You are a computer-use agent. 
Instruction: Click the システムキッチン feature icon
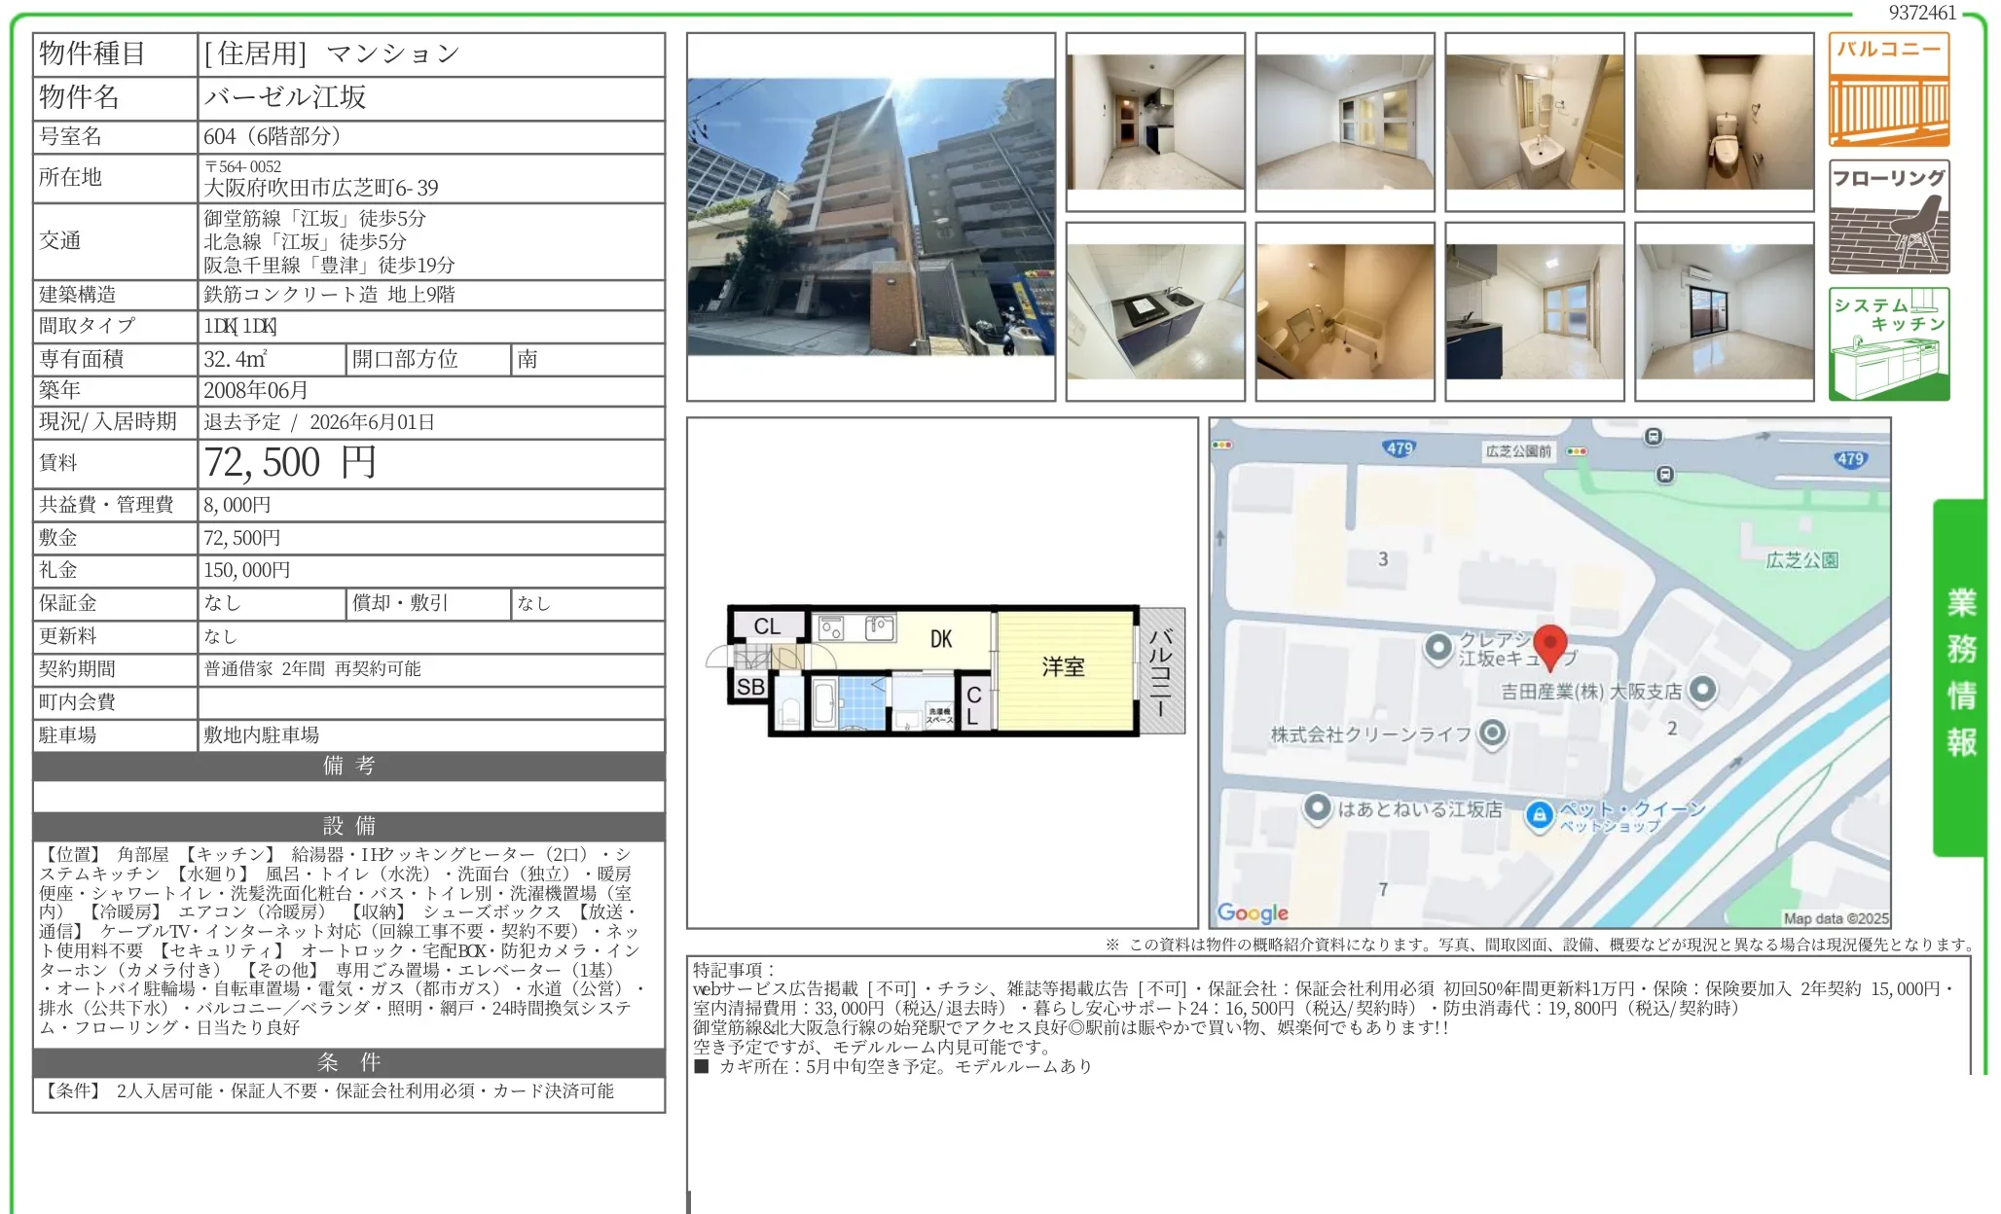(1888, 343)
